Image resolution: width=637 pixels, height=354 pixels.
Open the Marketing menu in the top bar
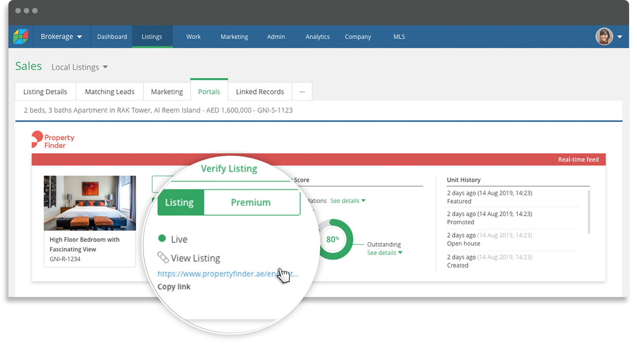(235, 37)
